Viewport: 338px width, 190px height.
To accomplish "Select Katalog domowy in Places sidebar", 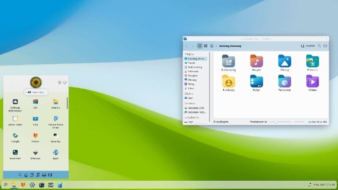I will tap(196, 59).
